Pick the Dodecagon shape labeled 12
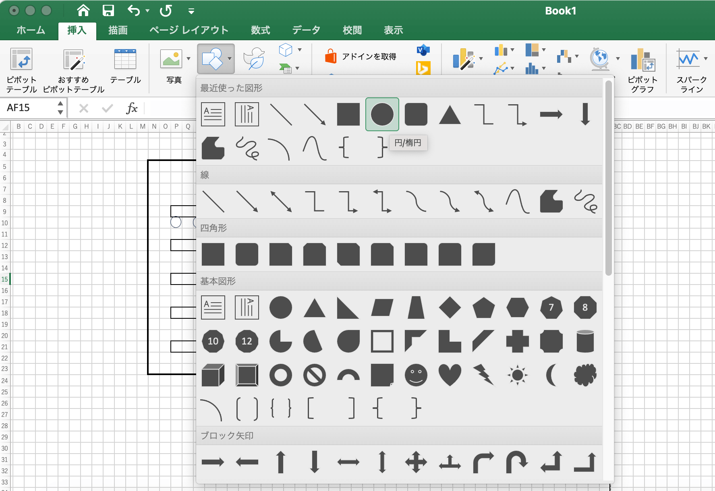Image resolution: width=715 pixels, height=491 pixels. (247, 341)
